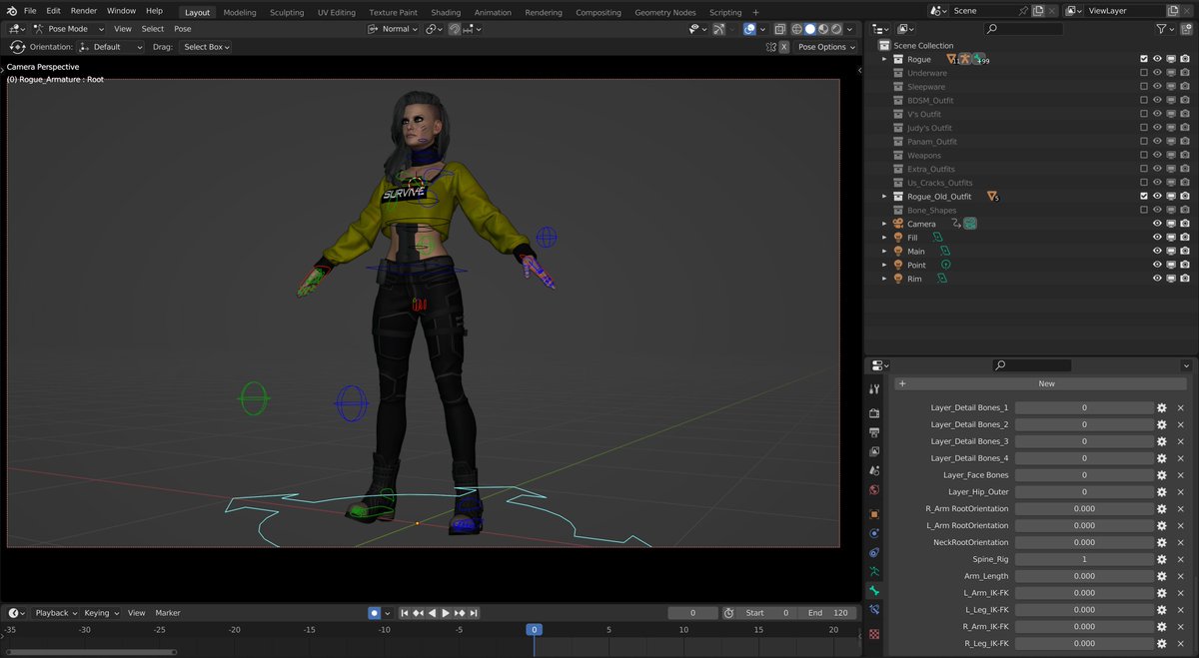
Task: Toggle X-ray mode in the header
Action: (780, 29)
